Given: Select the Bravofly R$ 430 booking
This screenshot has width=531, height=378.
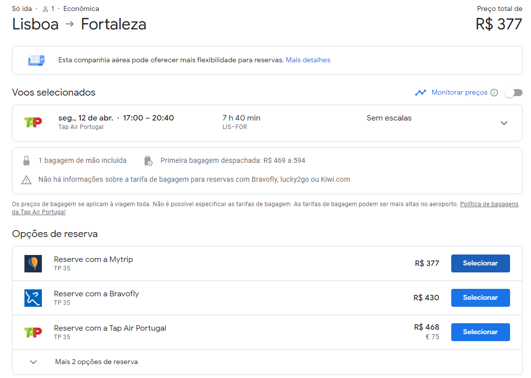Looking at the screenshot, I should point(480,298).
